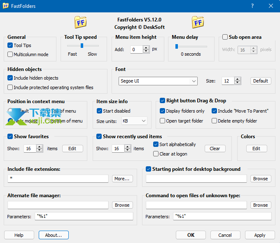Click recently used Show count field

coord(118,149)
